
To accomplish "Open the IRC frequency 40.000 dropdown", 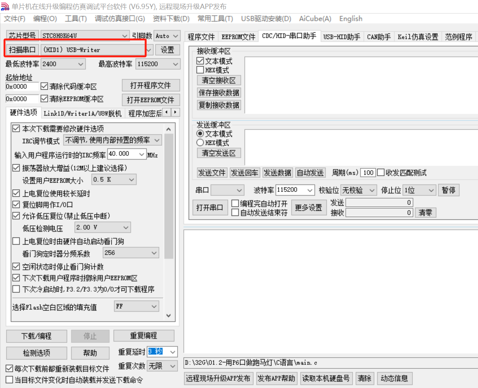I will pos(142,154).
